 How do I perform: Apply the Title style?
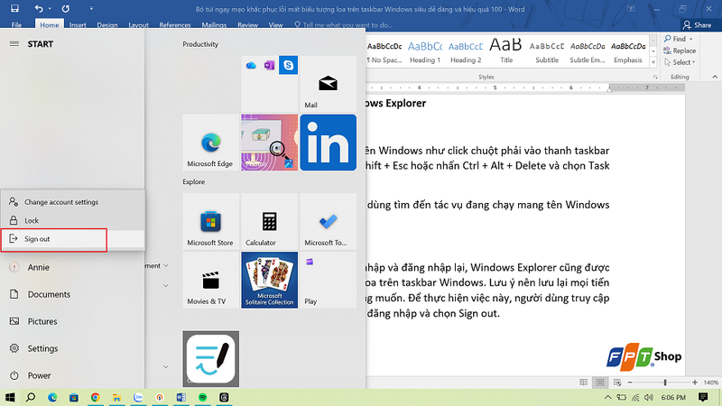tap(506, 51)
